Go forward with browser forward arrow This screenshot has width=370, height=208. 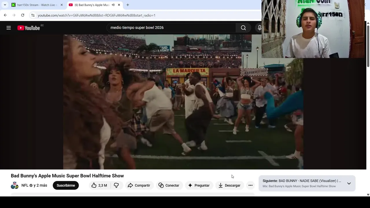click(14, 15)
